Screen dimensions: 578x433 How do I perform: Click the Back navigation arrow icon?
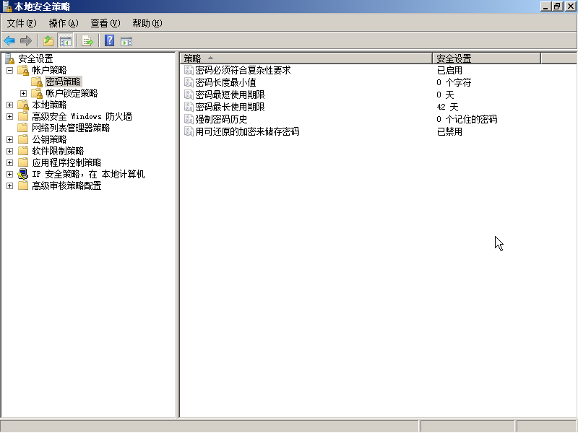pyautogui.click(x=9, y=40)
